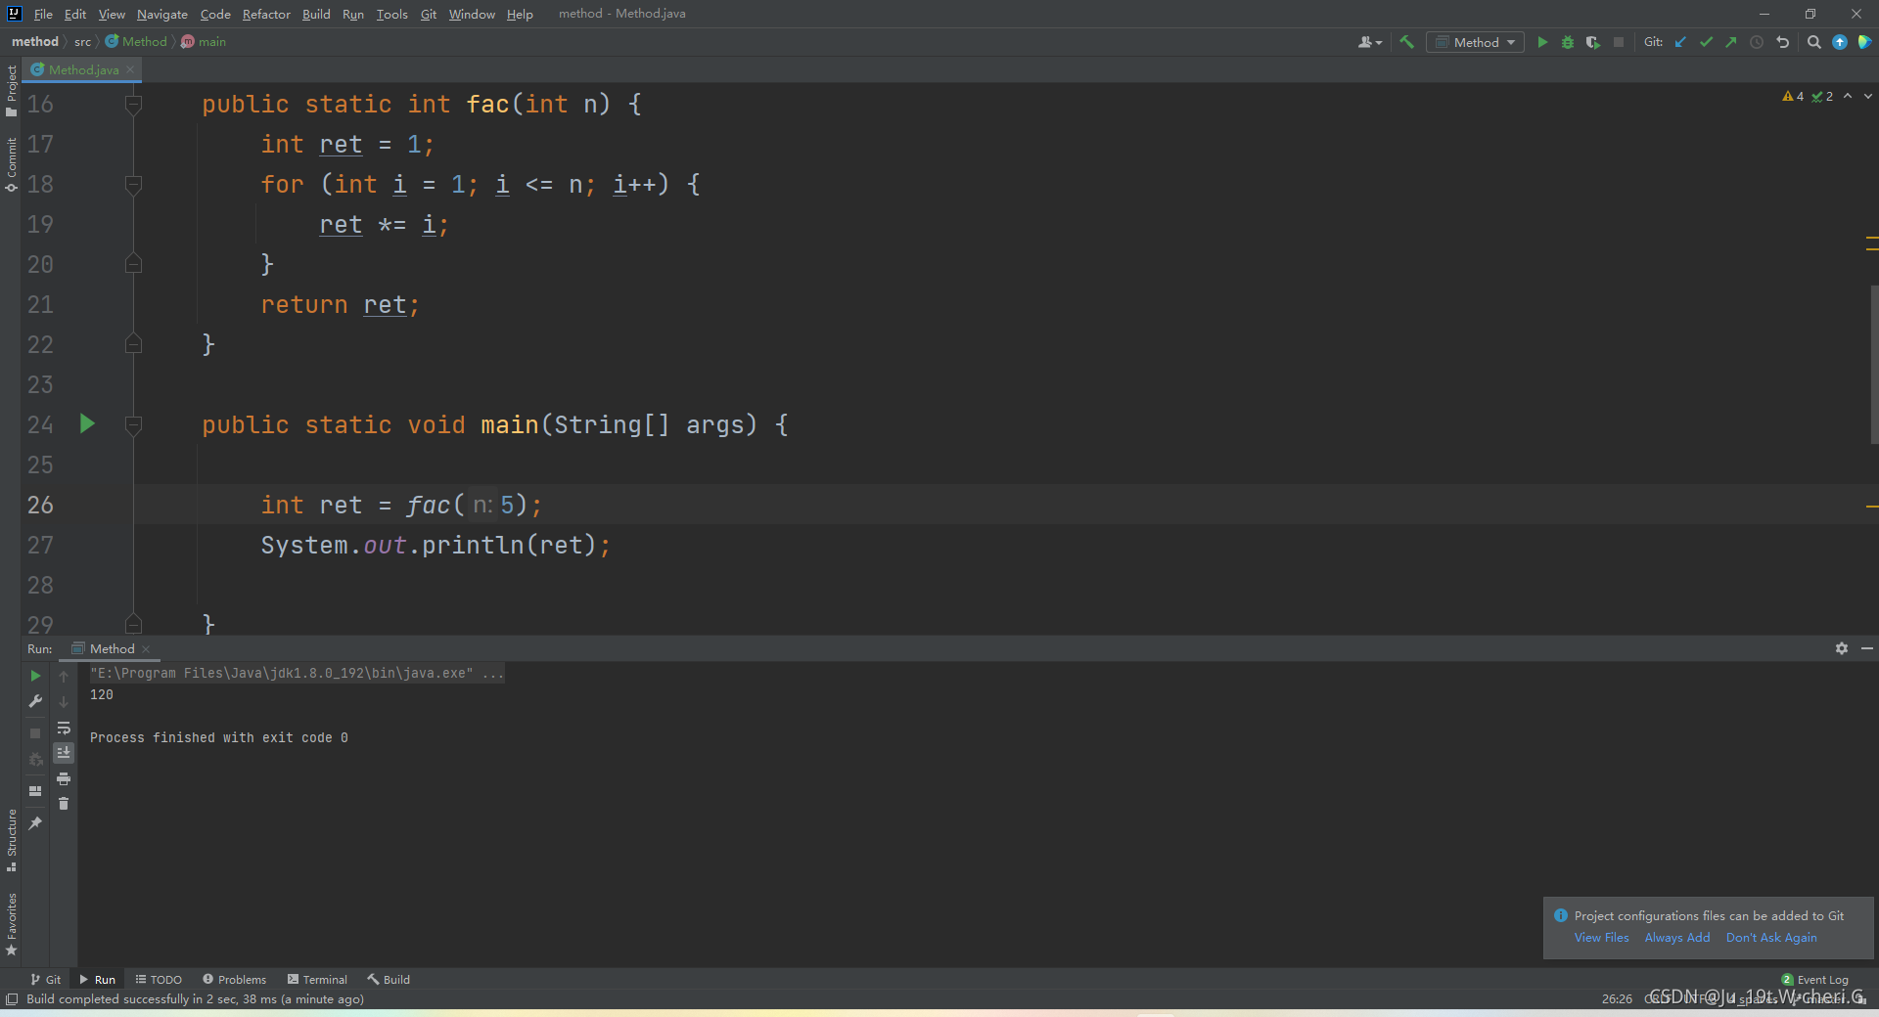Click the editor vertical scrollbar
1879x1017 pixels.
(x=1873, y=364)
